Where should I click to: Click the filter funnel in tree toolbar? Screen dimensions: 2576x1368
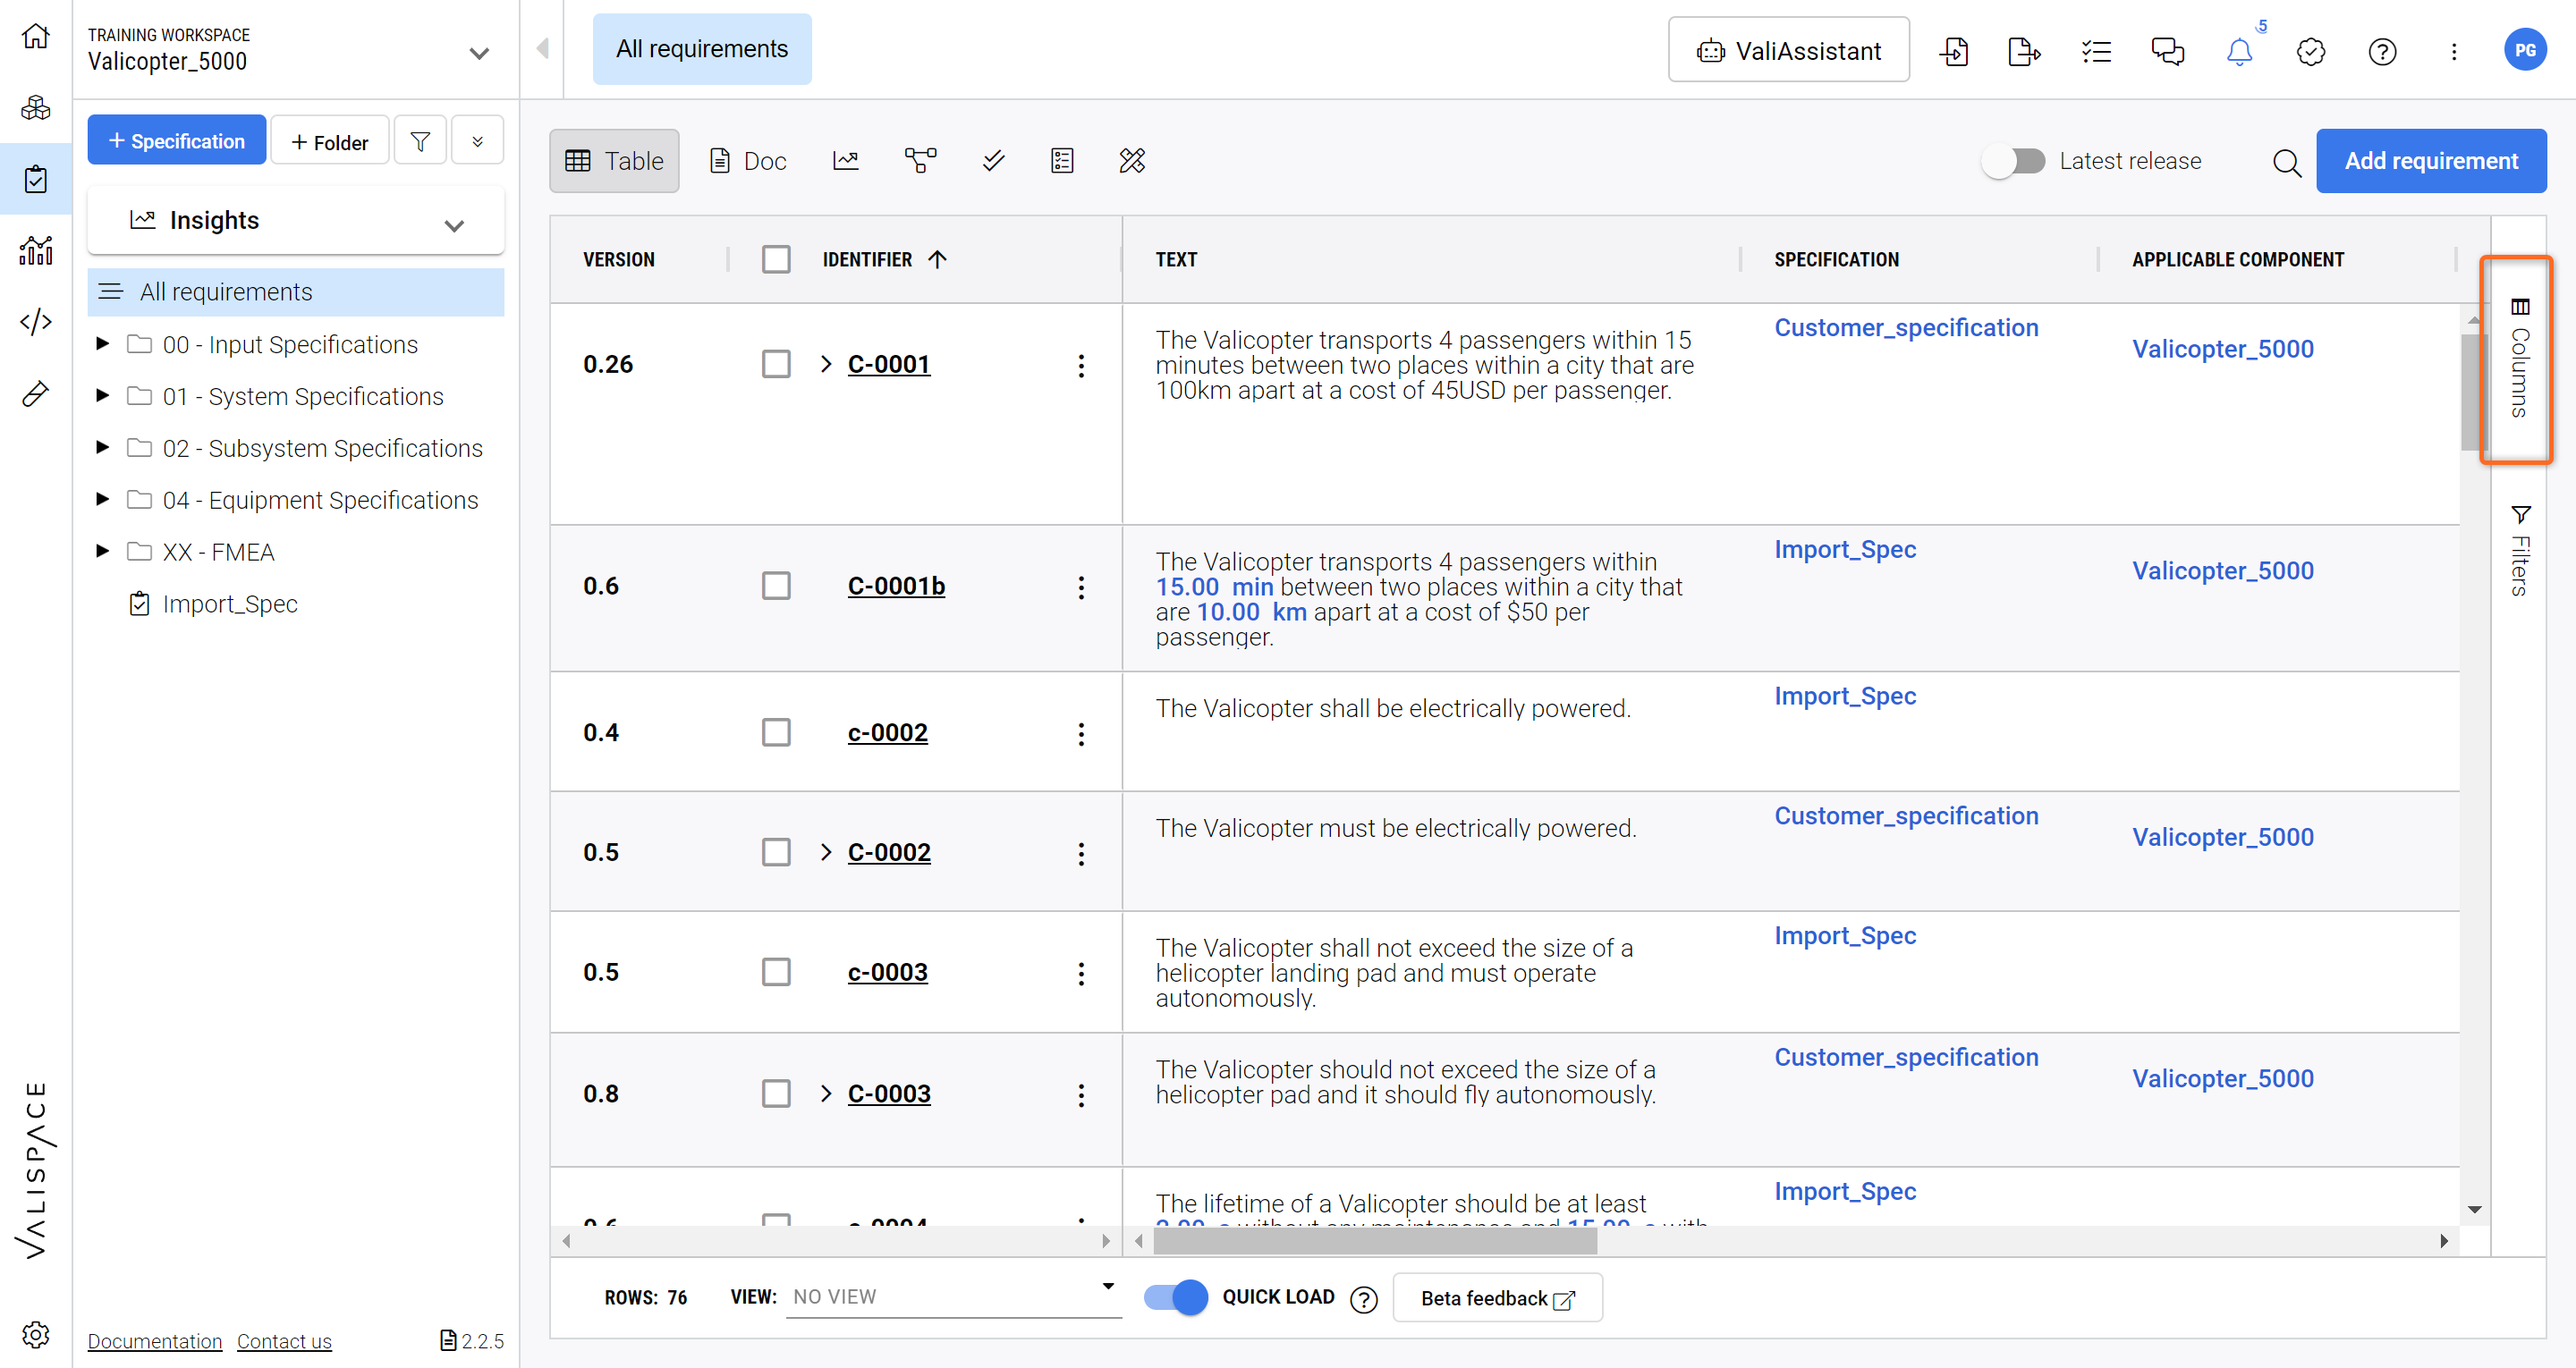point(420,141)
